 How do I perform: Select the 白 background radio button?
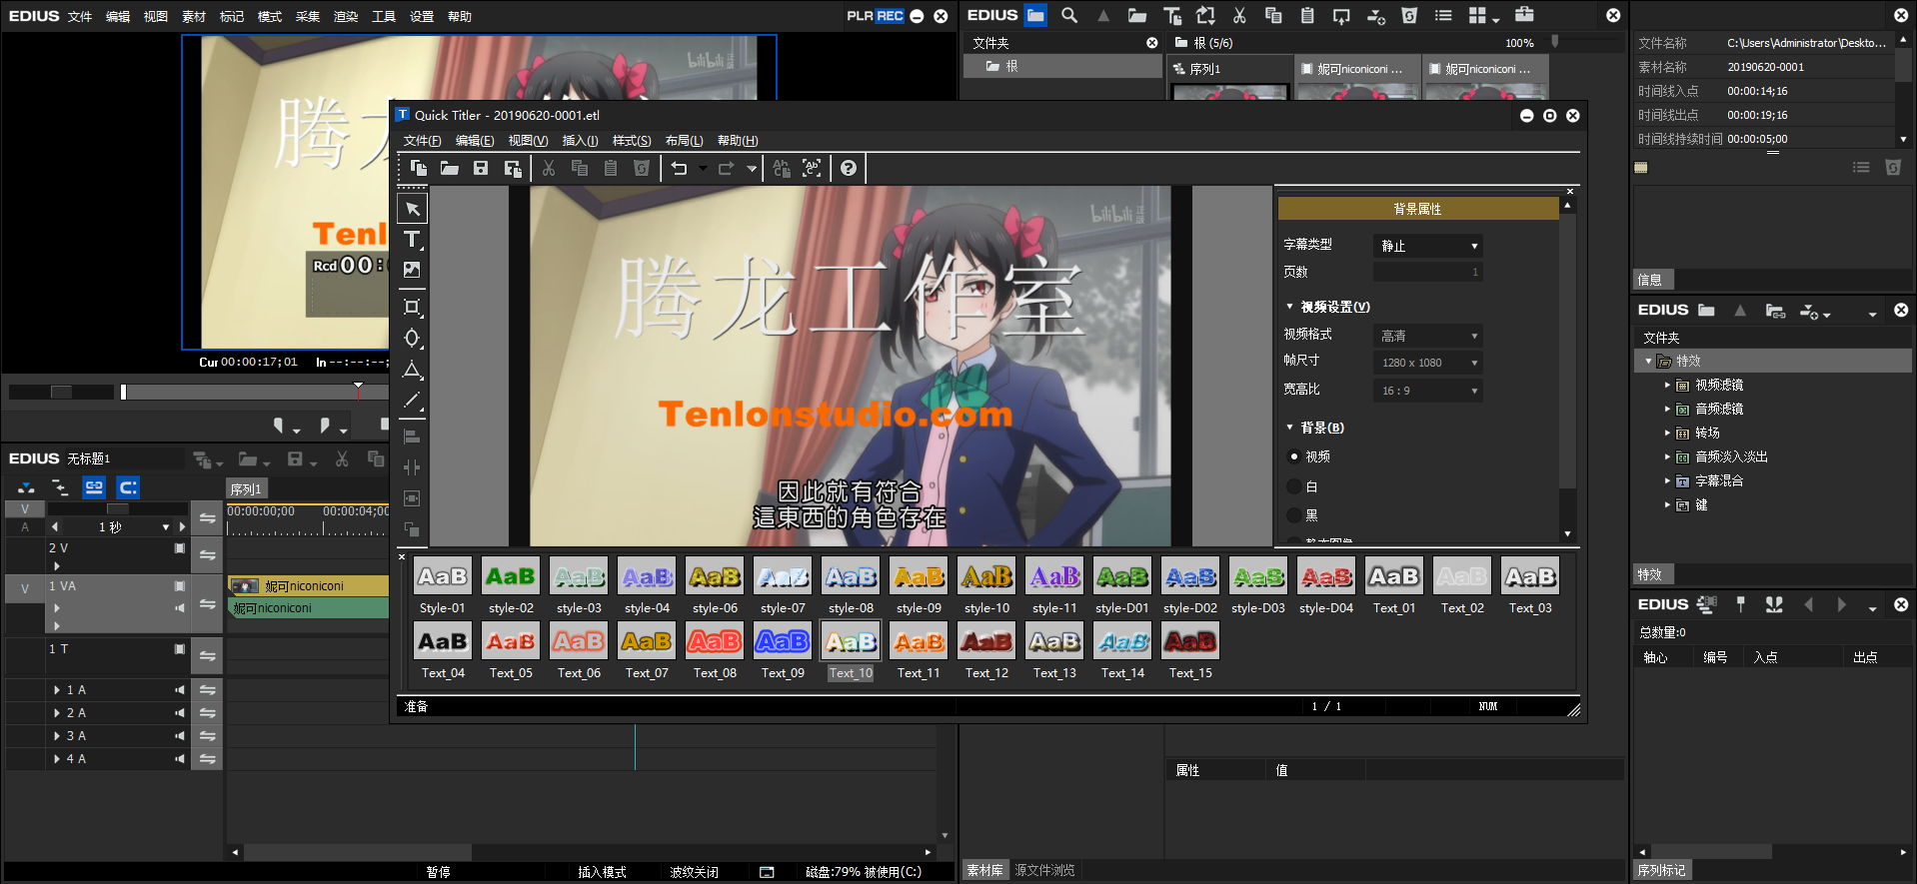coord(1294,486)
